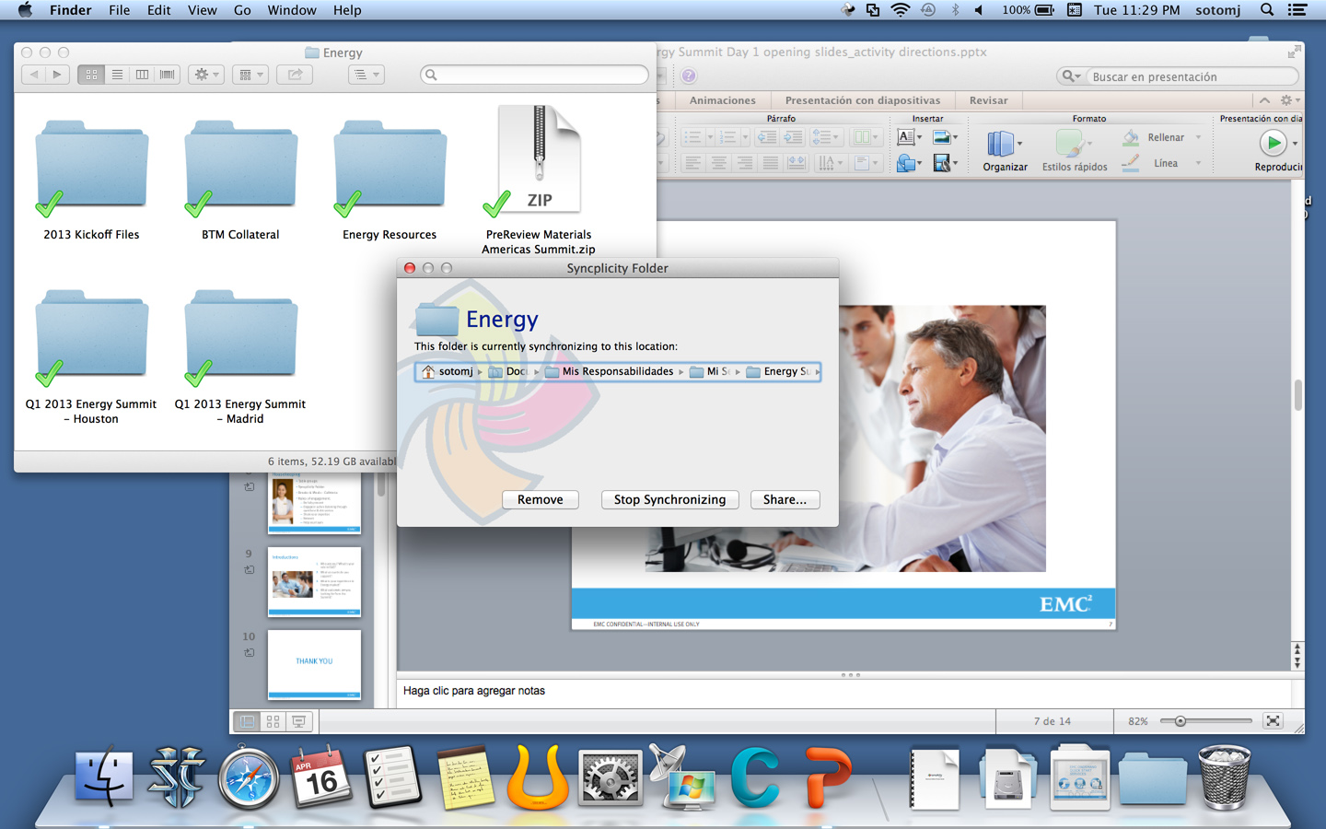Screen dimensions: 1326x829
Task: Click the Stop Synchronizing button
Action: point(669,499)
